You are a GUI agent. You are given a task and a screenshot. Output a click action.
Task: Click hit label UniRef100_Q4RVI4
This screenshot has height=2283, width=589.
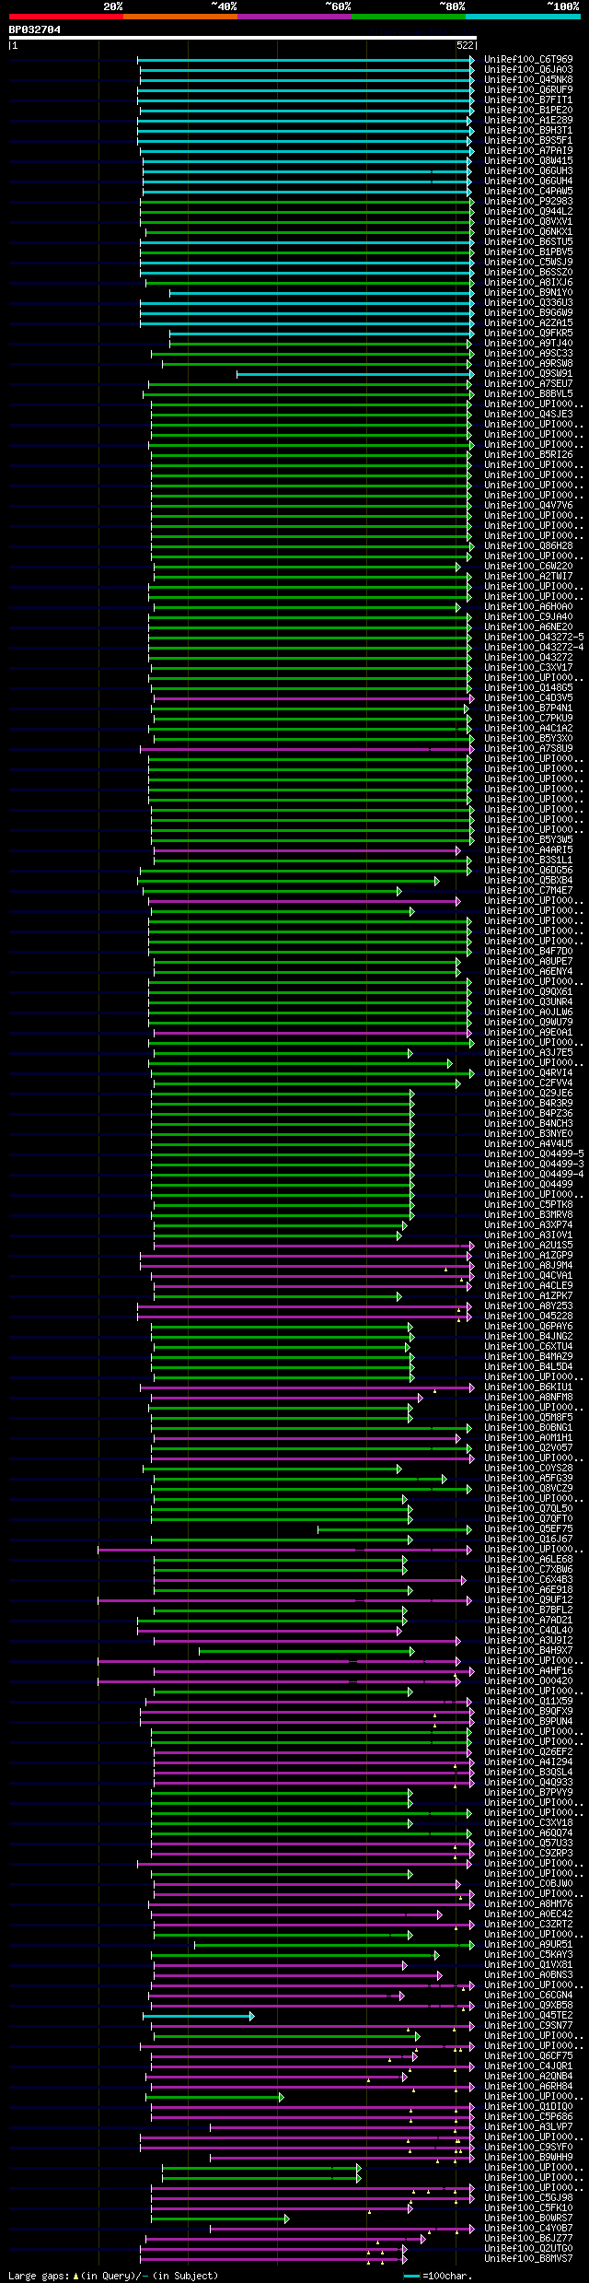click(x=528, y=1073)
